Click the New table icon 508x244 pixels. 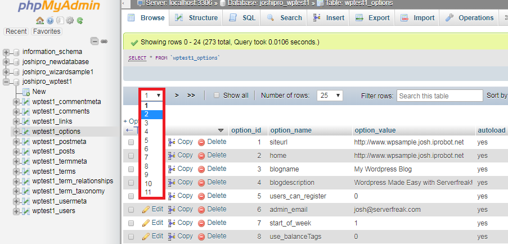26,92
